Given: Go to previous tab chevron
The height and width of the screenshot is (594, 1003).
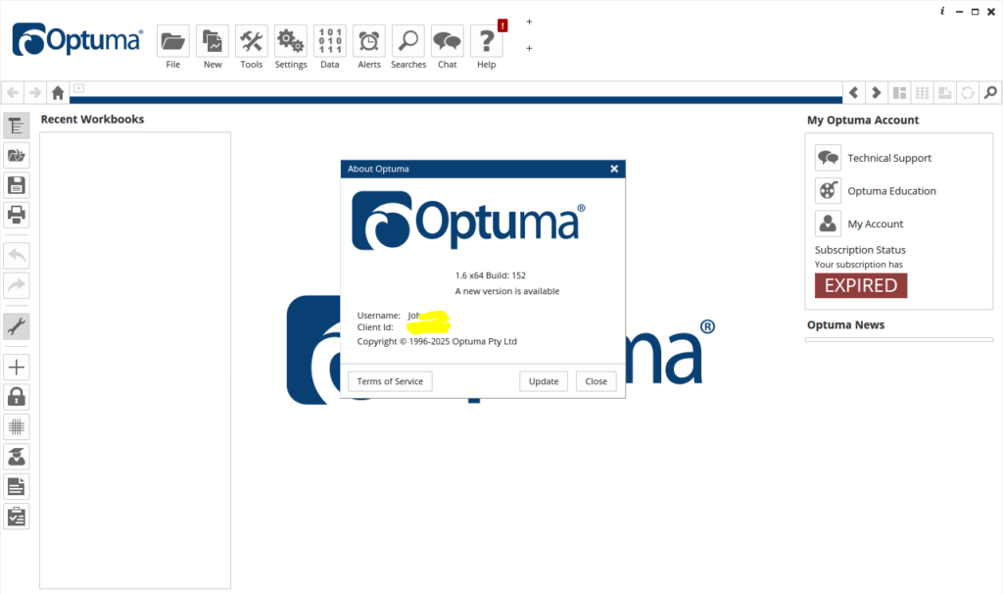Looking at the screenshot, I should coord(853,93).
